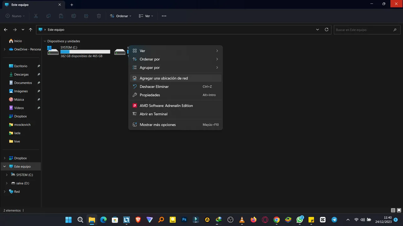Choose Abrir en Terminal
The height and width of the screenshot is (226, 403).
(176, 114)
